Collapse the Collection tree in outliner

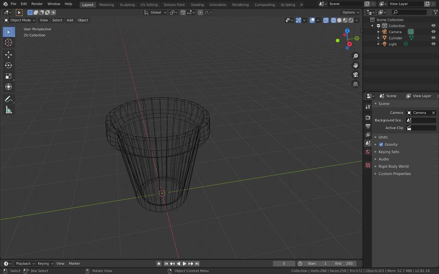(373, 26)
